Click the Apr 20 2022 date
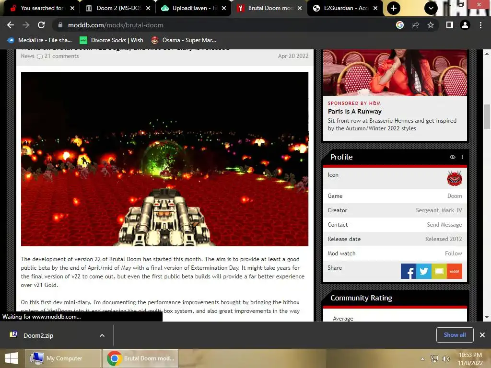 pyautogui.click(x=293, y=56)
